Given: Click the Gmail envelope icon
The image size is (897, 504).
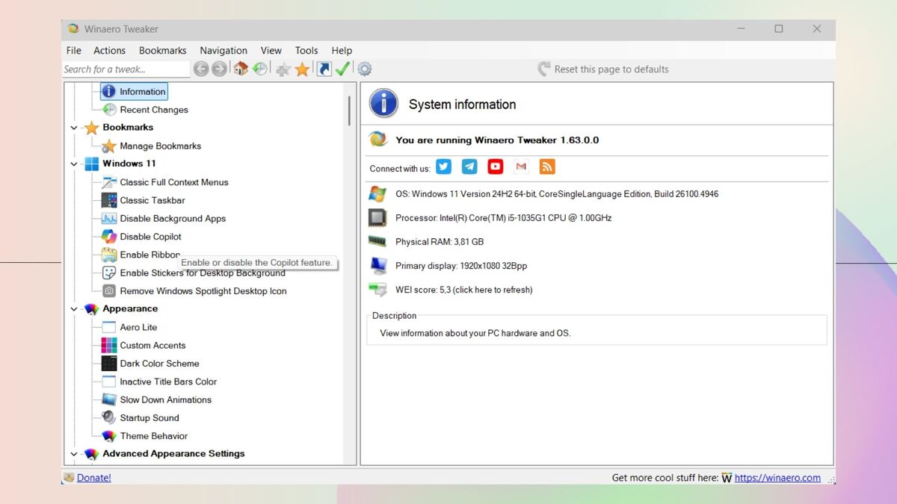Looking at the screenshot, I should pos(521,167).
